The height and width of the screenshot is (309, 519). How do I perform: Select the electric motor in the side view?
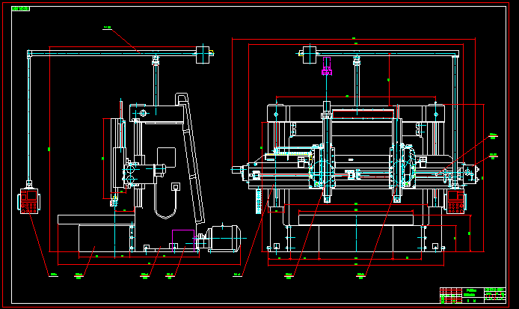pos(223,238)
